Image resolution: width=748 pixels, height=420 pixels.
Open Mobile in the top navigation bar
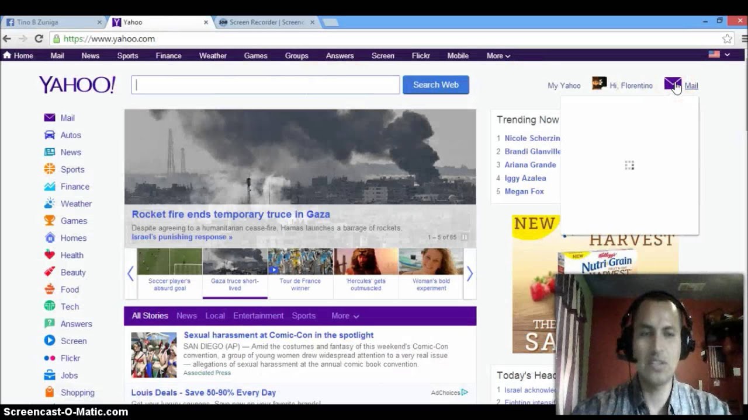click(x=458, y=56)
